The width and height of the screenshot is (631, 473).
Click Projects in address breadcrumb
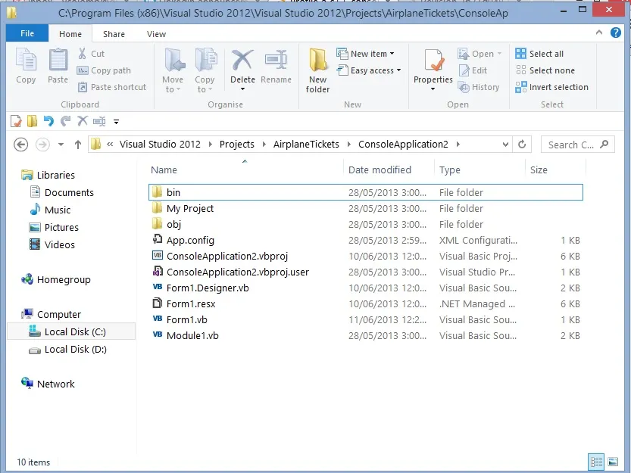click(237, 144)
